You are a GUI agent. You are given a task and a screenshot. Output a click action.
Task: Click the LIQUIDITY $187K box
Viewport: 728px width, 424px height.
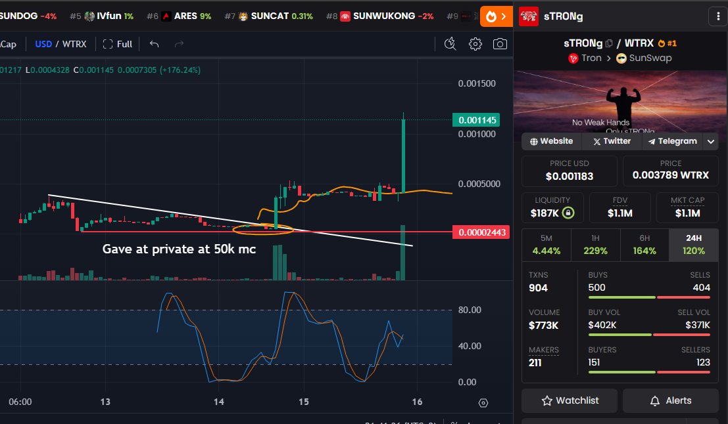[552, 207]
